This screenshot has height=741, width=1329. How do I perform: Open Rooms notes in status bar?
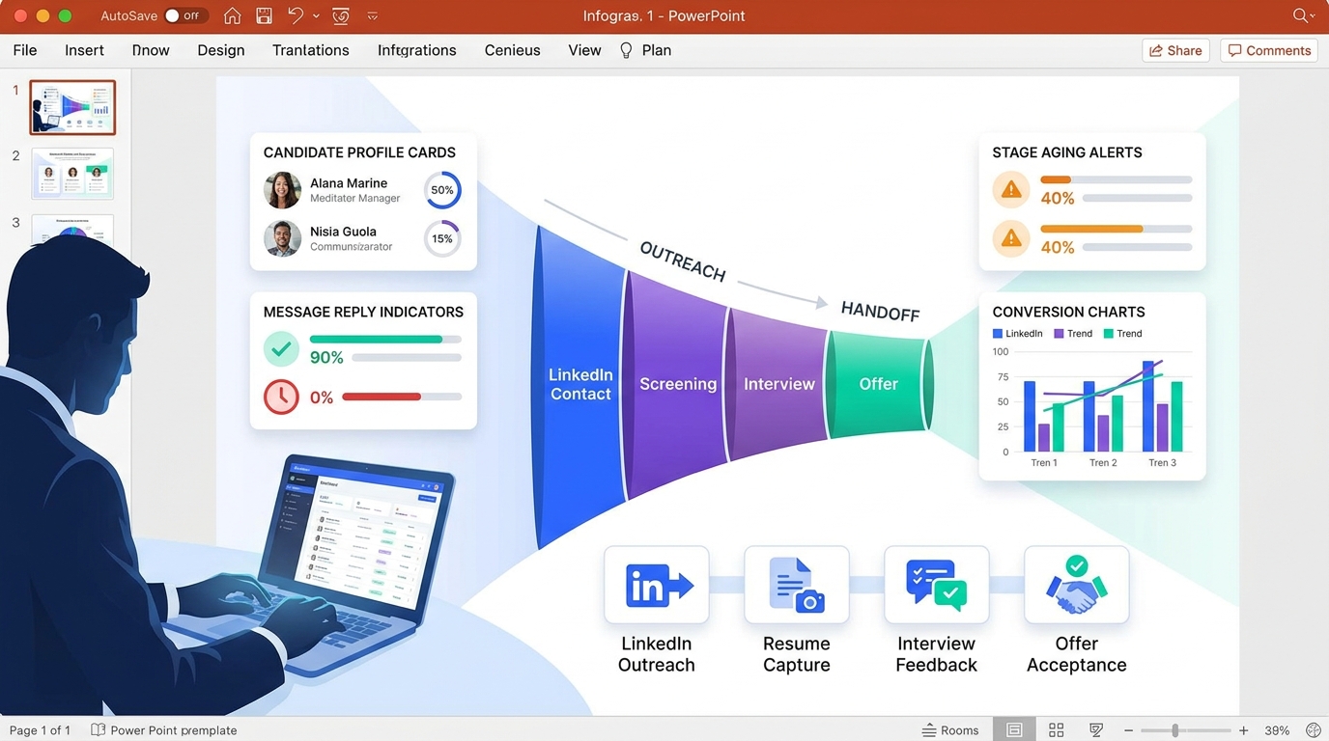[950, 730]
